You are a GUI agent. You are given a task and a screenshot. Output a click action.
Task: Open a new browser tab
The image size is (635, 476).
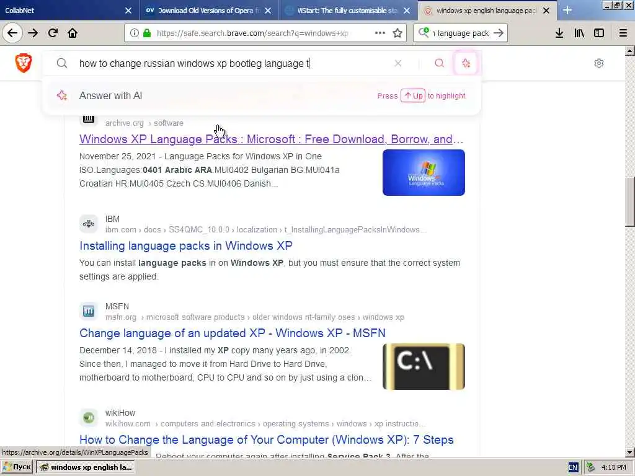pos(567,10)
